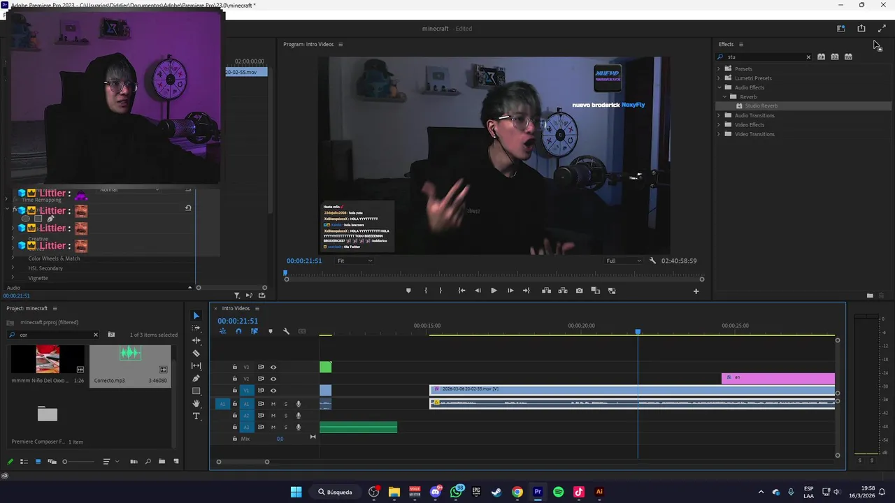Click New Bin folder icon in Project panel
This screenshot has height=503, width=895.
pyautogui.click(x=162, y=461)
